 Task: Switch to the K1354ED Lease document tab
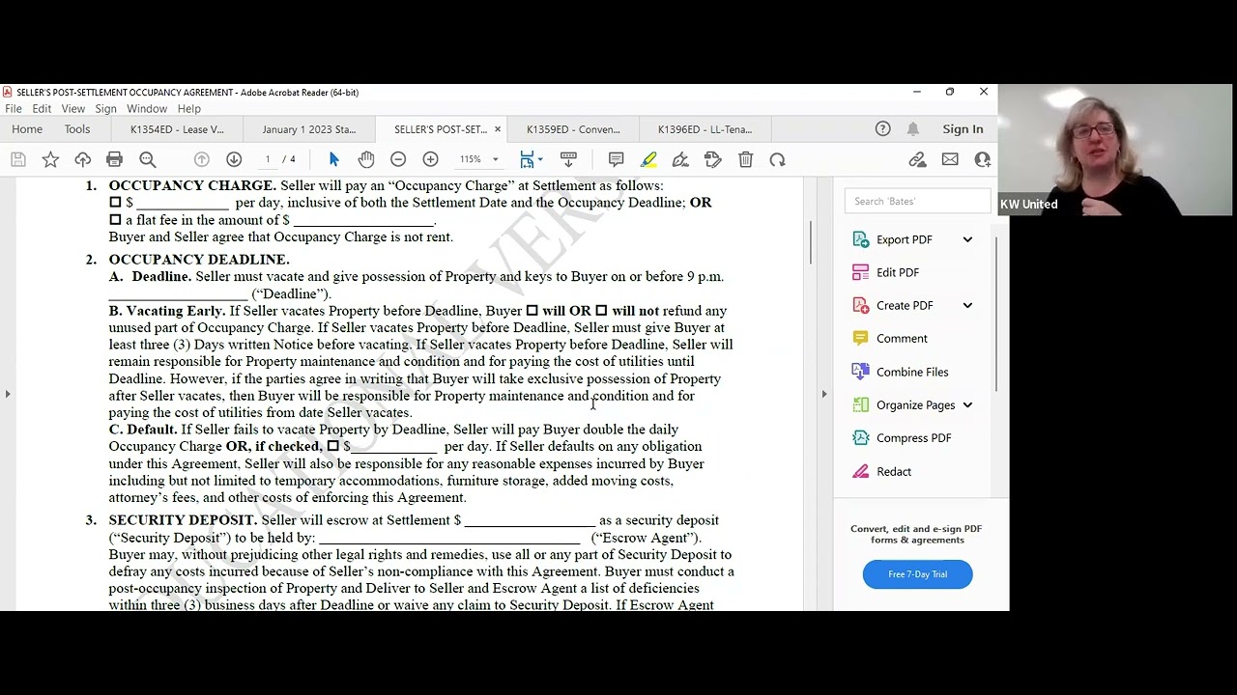177,129
